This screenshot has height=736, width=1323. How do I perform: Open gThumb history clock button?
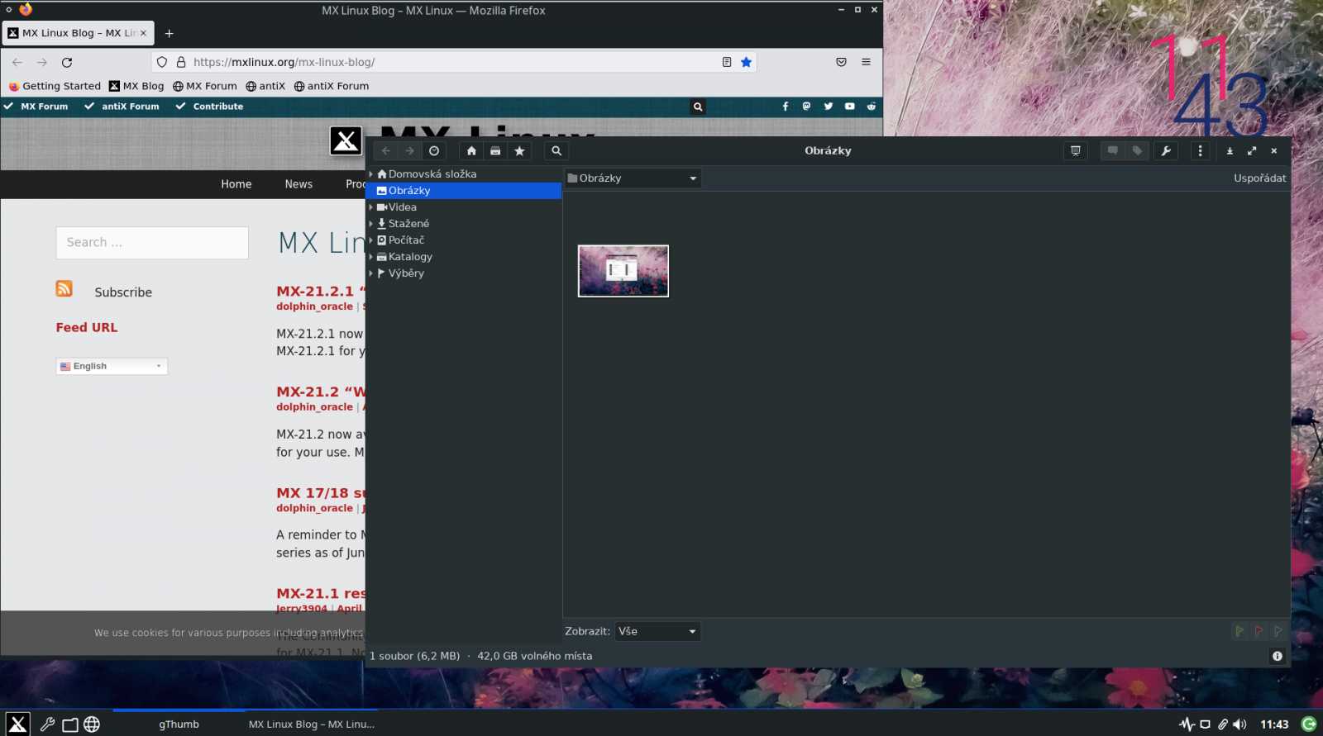pos(434,151)
